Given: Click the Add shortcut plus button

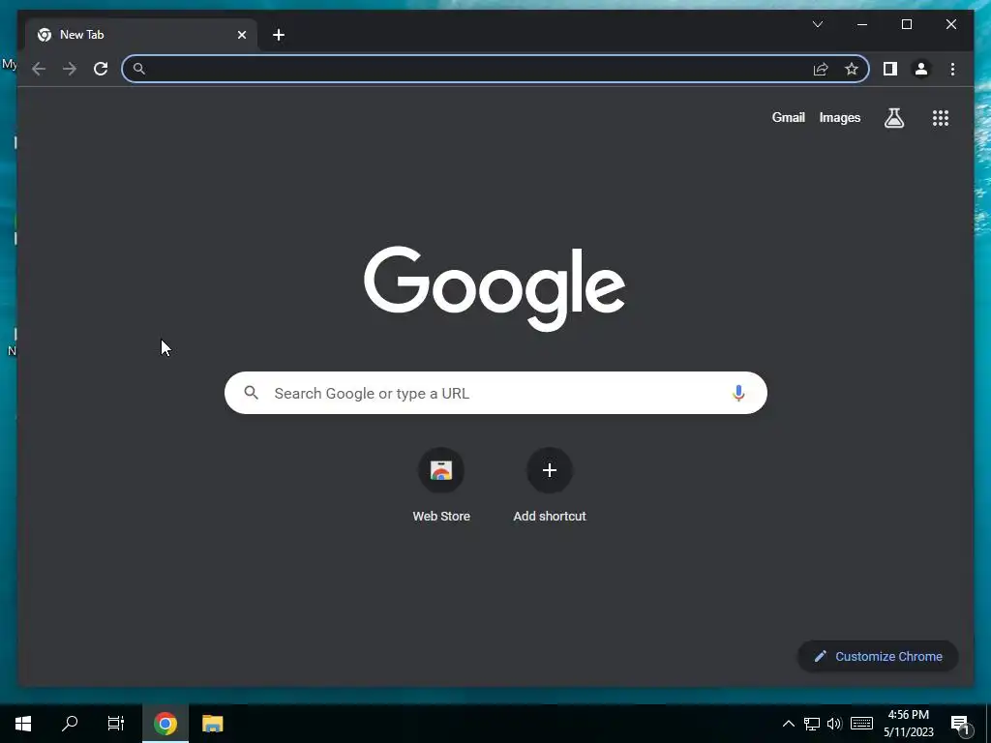Looking at the screenshot, I should point(550,470).
